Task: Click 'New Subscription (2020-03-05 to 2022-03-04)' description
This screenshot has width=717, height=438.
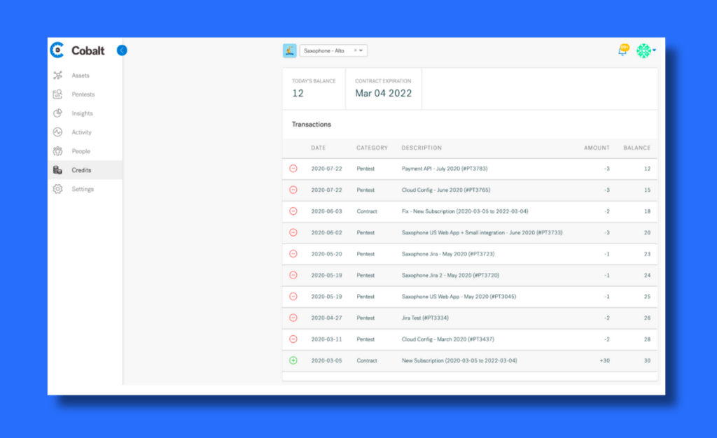Action: (x=459, y=360)
